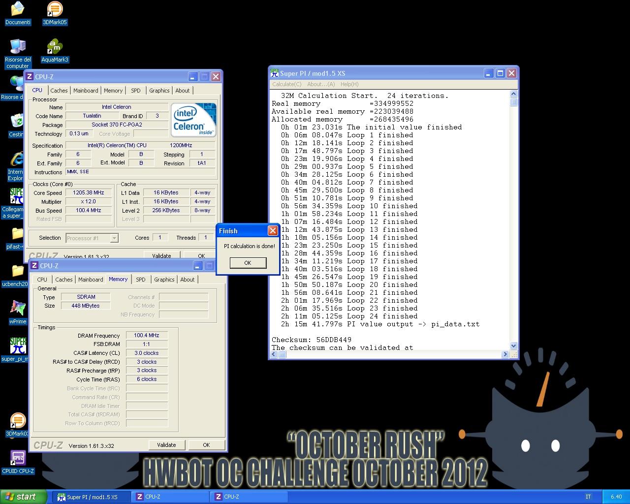
Task: Open the SPD tab in upper CPU-Z
Action: pos(136,91)
